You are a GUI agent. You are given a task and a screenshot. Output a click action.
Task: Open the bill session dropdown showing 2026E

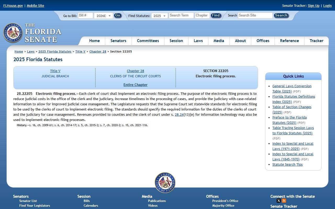[x=103, y=16]
